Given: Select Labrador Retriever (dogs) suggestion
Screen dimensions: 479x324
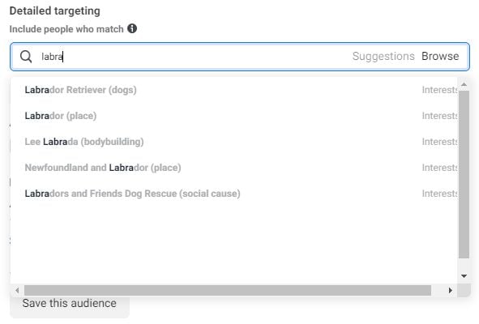Looking at the screenshot, I should pyautogui.click(x=233, y=90).
